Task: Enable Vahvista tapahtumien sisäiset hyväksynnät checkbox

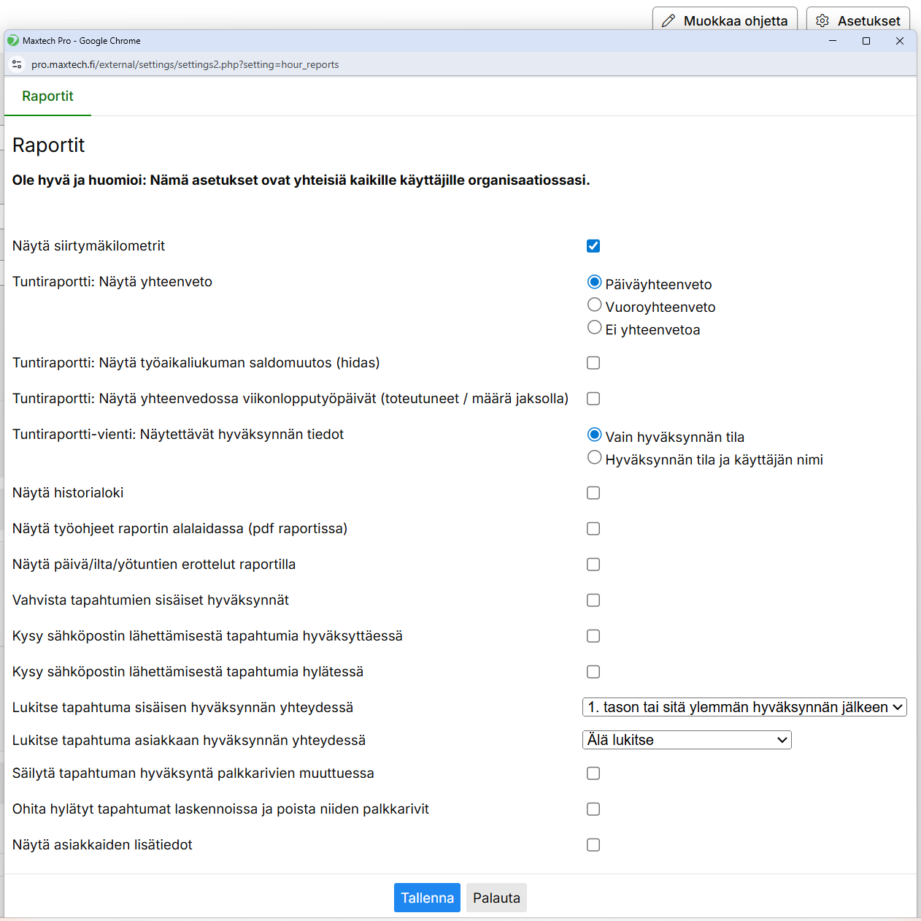Action: (x=593, y=600)
